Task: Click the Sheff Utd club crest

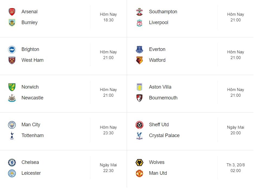Action: [x=139, y=125]
